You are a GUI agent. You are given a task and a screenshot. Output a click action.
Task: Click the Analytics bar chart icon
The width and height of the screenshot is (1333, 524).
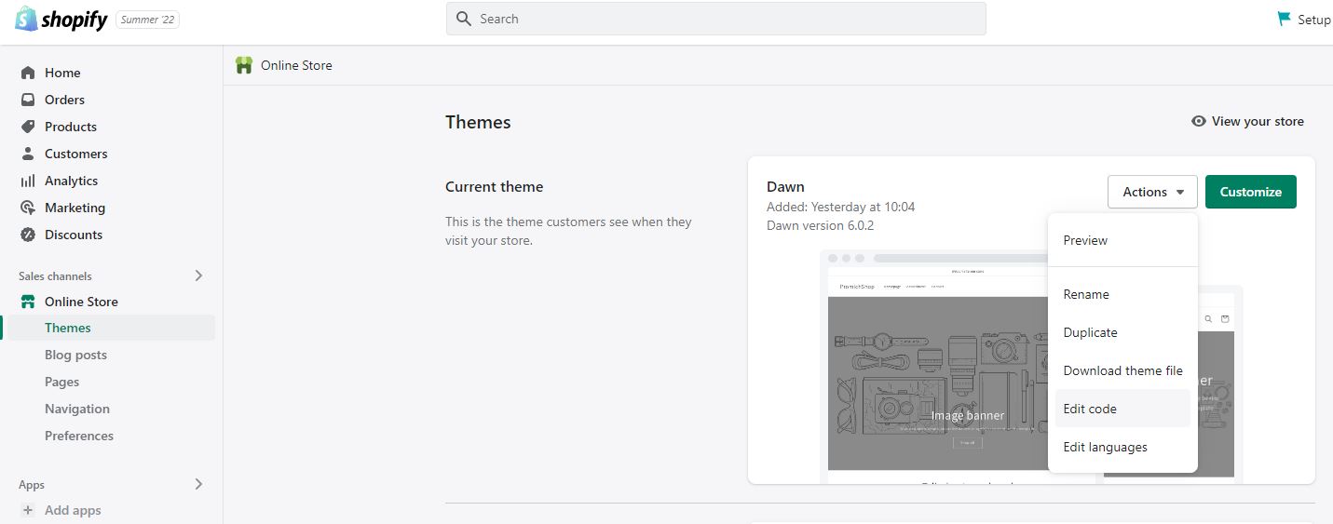click(28, 181)
